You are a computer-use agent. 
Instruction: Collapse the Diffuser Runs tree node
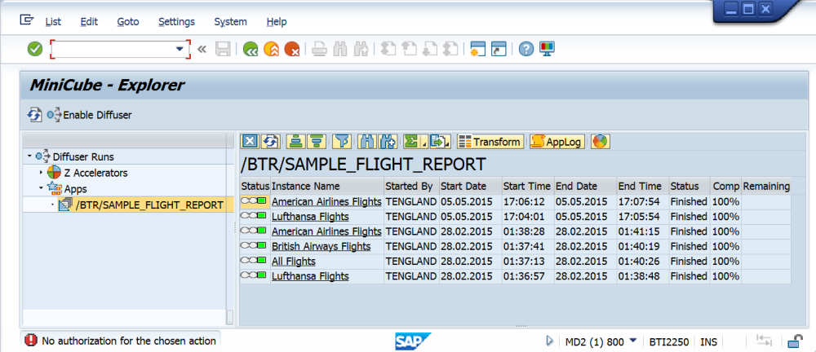[29, 156]
